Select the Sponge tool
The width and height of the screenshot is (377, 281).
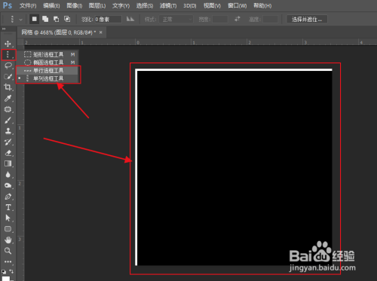point(8,185)
